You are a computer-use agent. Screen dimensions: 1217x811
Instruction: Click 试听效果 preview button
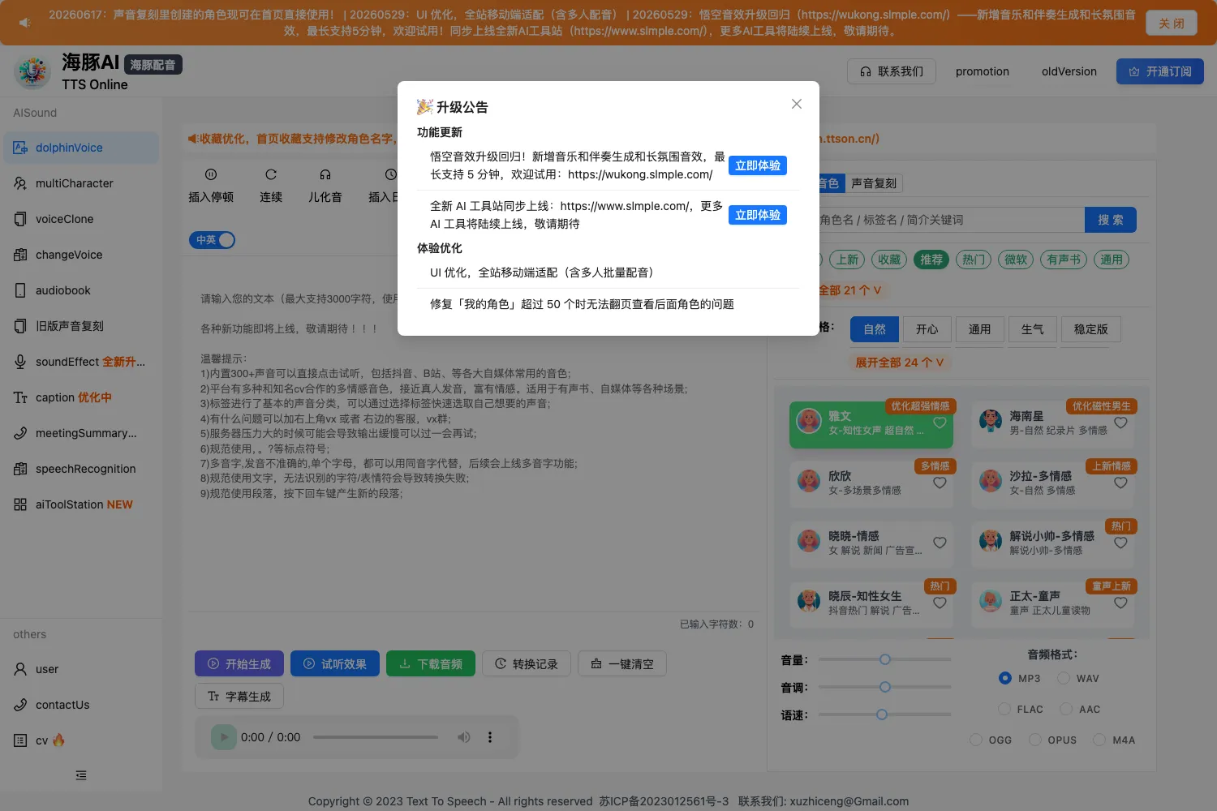335,663
